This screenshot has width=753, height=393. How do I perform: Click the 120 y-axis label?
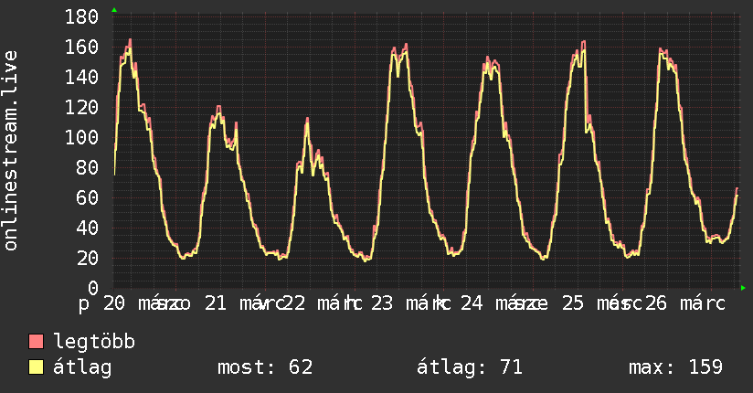pos(81,108)
